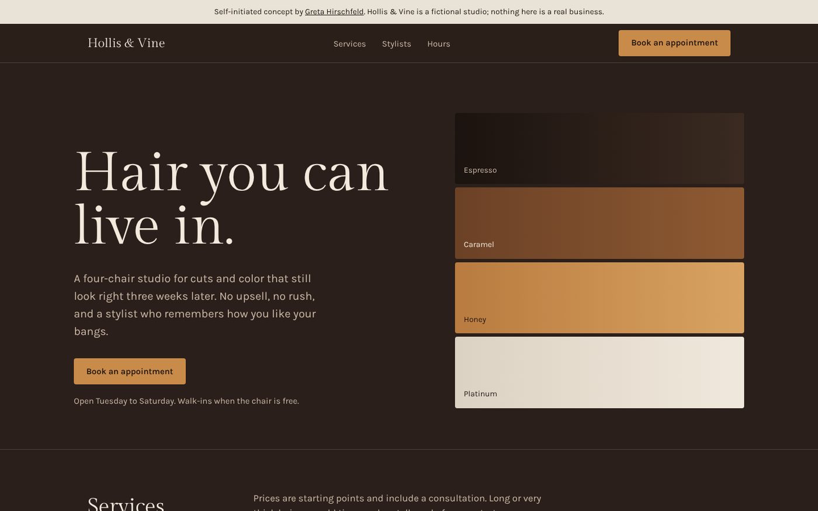Screen dimensions: 818x511
Task: Click the 'Hair you can live in.' headline
Action: [x=231, y=198]
